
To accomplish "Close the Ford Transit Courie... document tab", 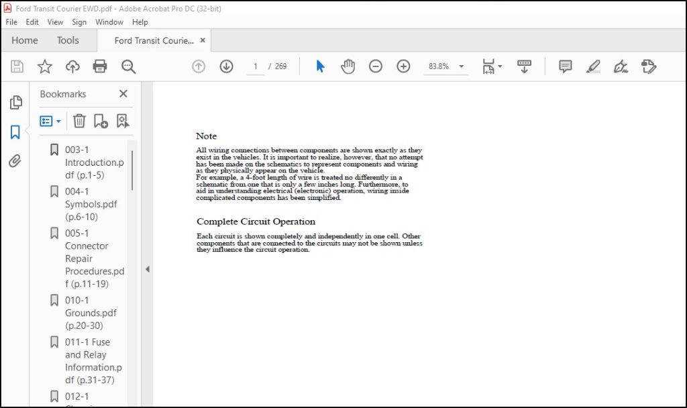I will [203, 40].
